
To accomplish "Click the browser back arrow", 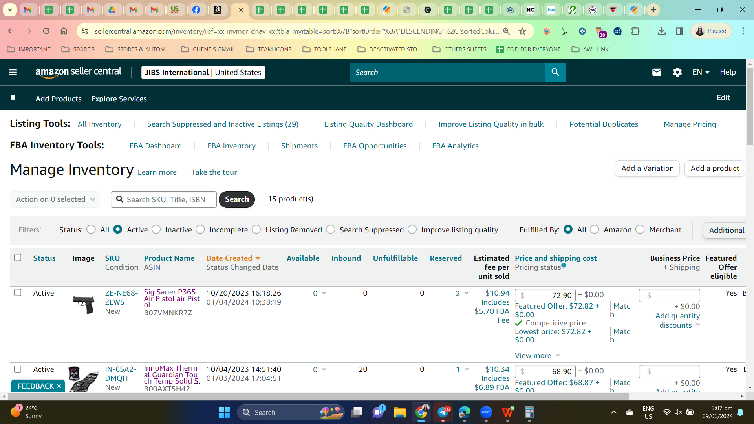I will [x=11, y=31].
